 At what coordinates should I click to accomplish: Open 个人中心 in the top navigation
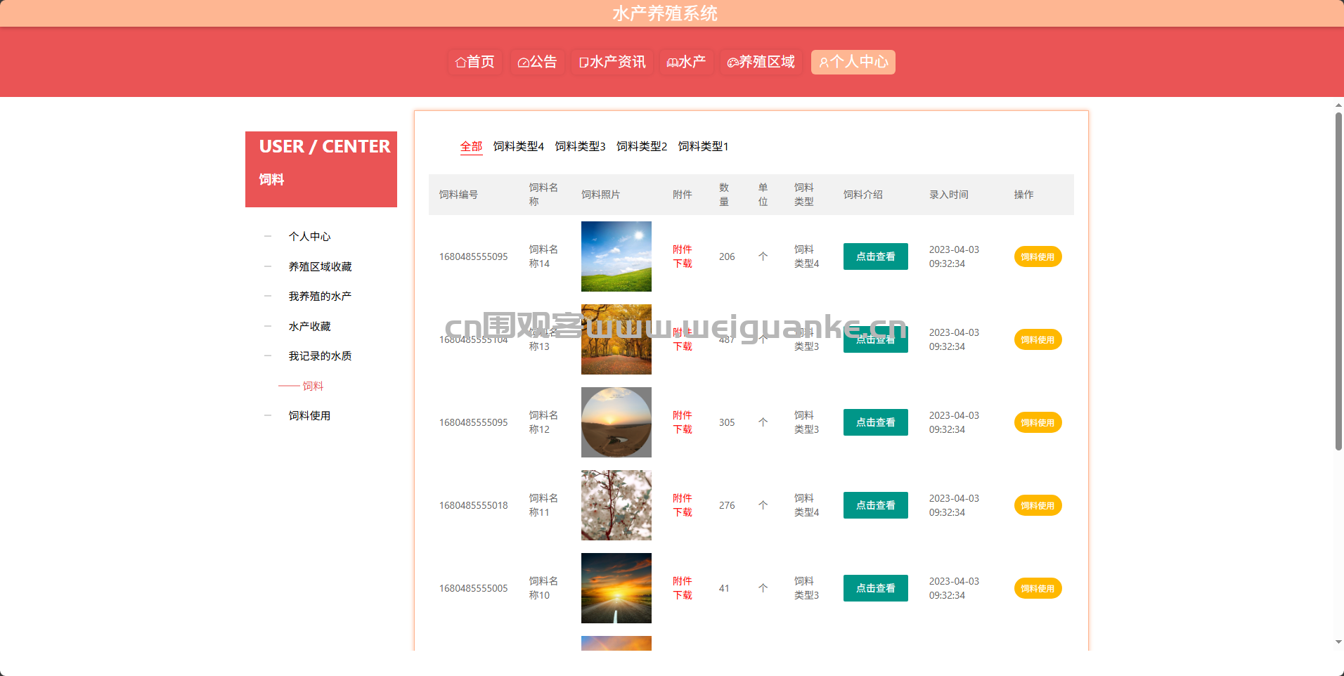[x=853, y=62]
